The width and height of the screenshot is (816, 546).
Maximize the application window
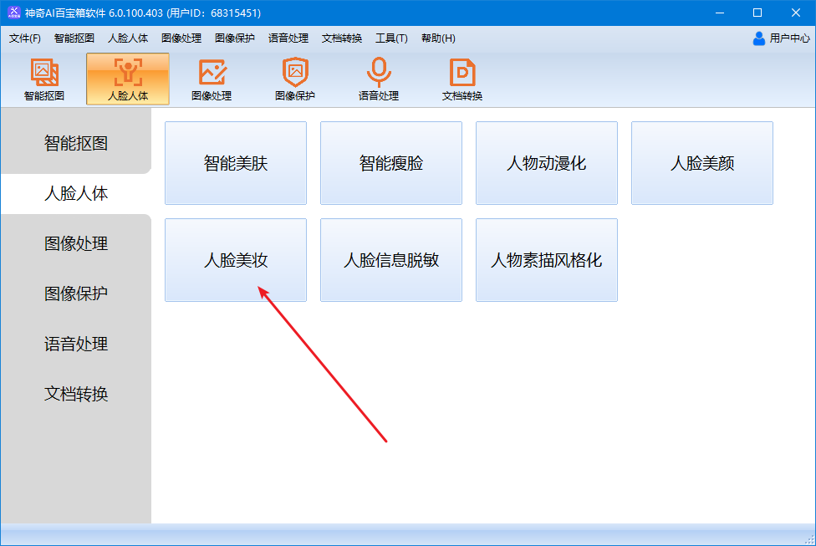click(757, 13)
